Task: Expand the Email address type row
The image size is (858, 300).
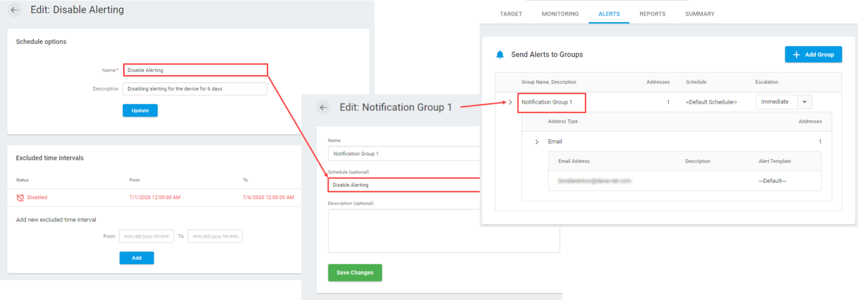Action: pyautogui.click(x=537, y=142)
